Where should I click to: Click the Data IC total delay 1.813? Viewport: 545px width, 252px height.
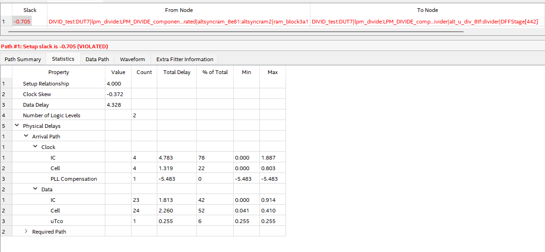pos(166,200)
